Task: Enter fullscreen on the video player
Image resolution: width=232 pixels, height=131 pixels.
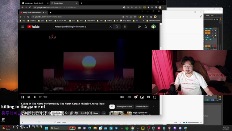Action: [155, 97]
